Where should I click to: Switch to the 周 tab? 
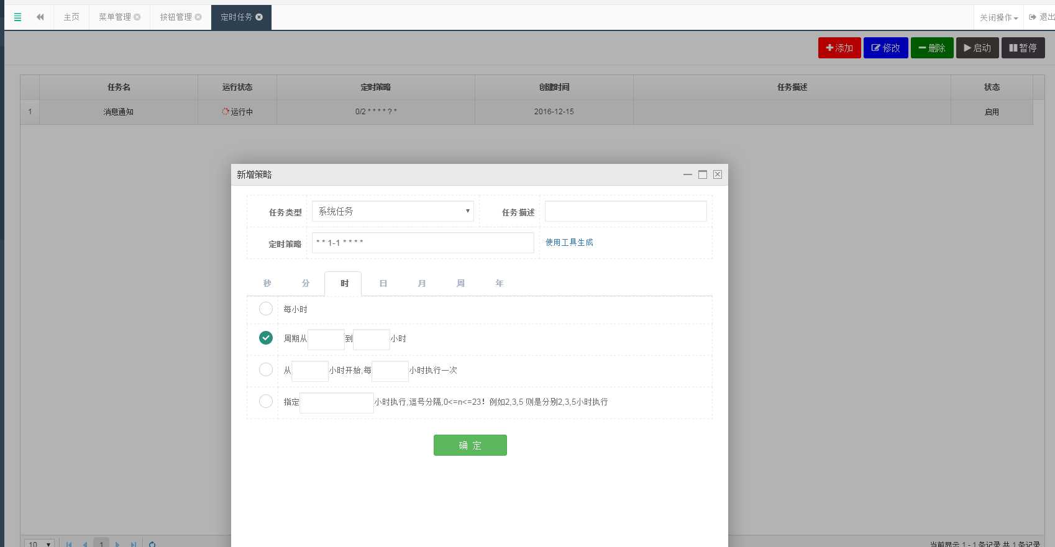click(x=460, y=283)
